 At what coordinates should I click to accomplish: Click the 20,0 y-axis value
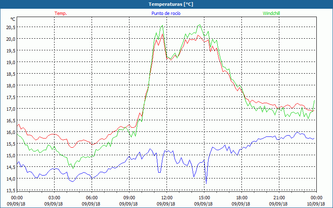tap(11, 39)
